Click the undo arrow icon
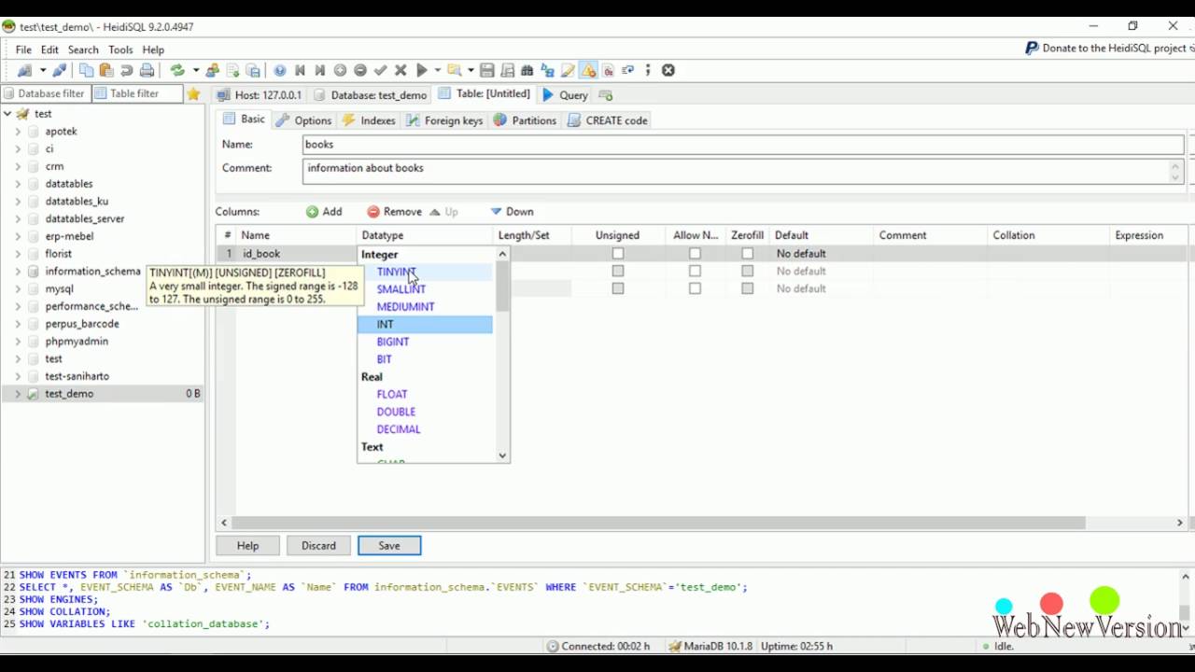This screenshot has height=672, width=1195. tap(127, 70)
